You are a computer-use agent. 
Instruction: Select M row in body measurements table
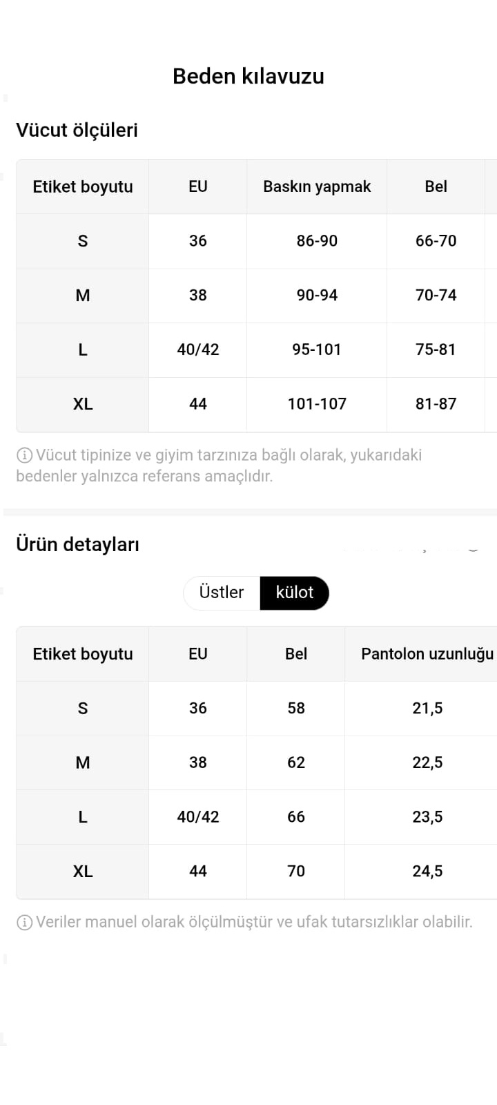click(257, 296)
